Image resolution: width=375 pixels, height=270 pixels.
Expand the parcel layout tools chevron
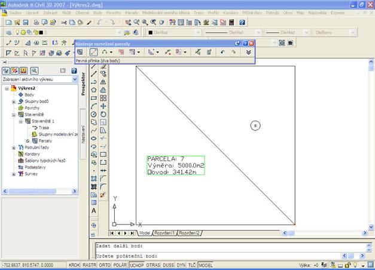coord(248,52)
